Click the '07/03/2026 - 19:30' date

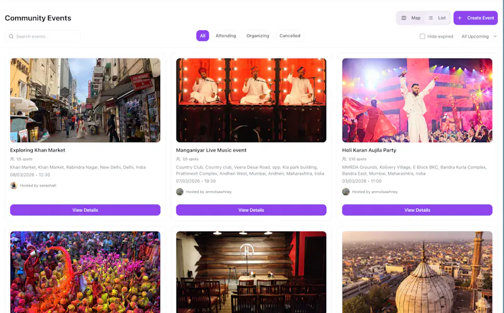point(196,181)
